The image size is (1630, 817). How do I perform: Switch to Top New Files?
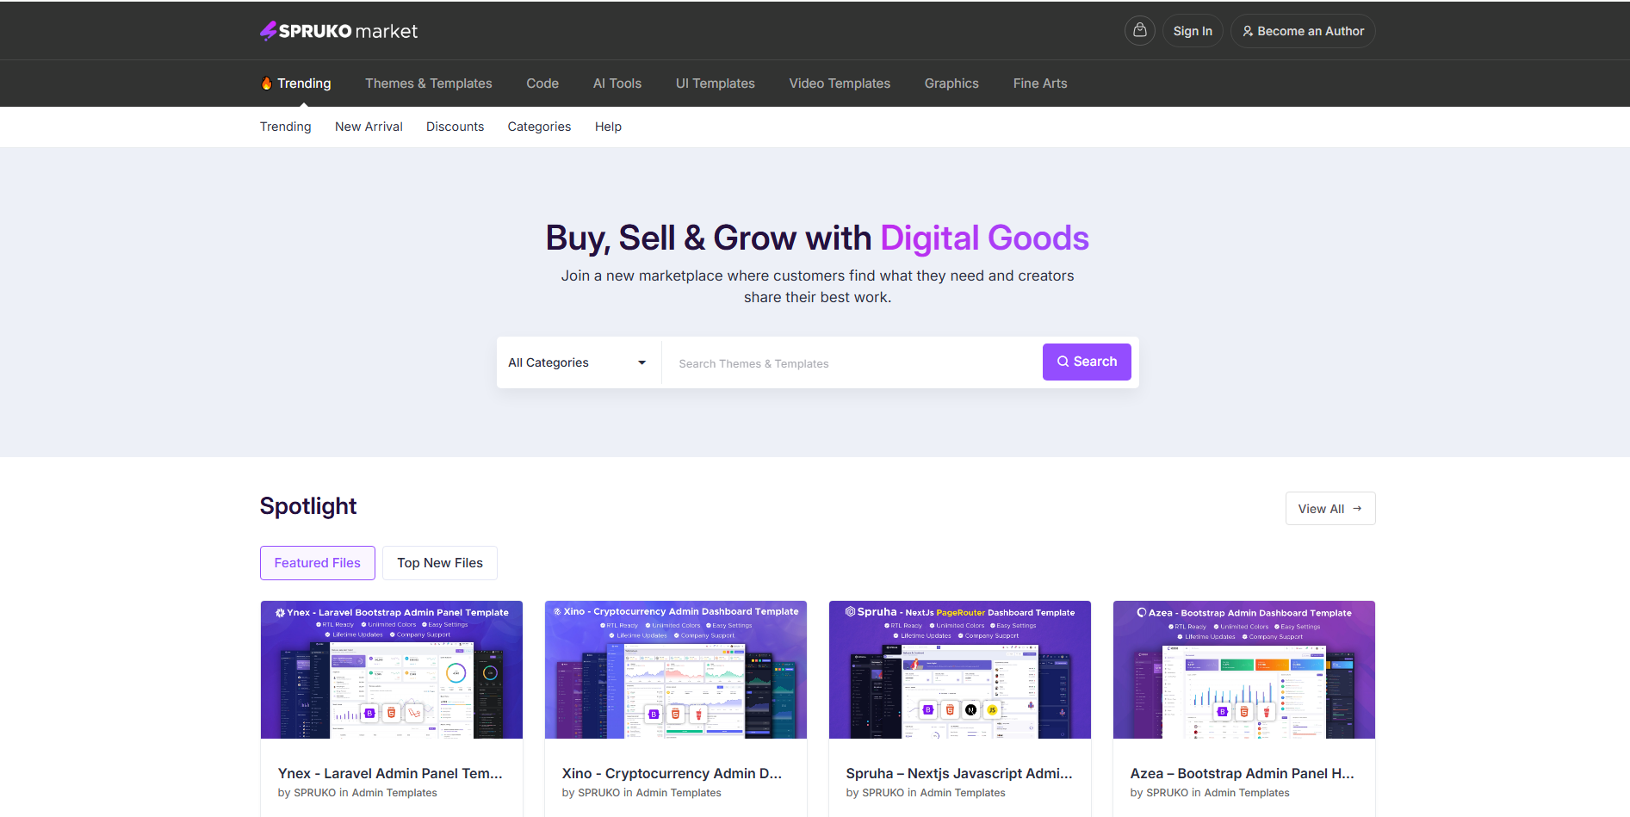(439, 562)
